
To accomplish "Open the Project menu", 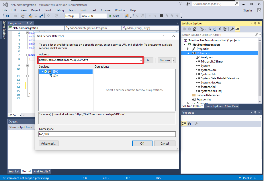I will [x=36, y=10].
